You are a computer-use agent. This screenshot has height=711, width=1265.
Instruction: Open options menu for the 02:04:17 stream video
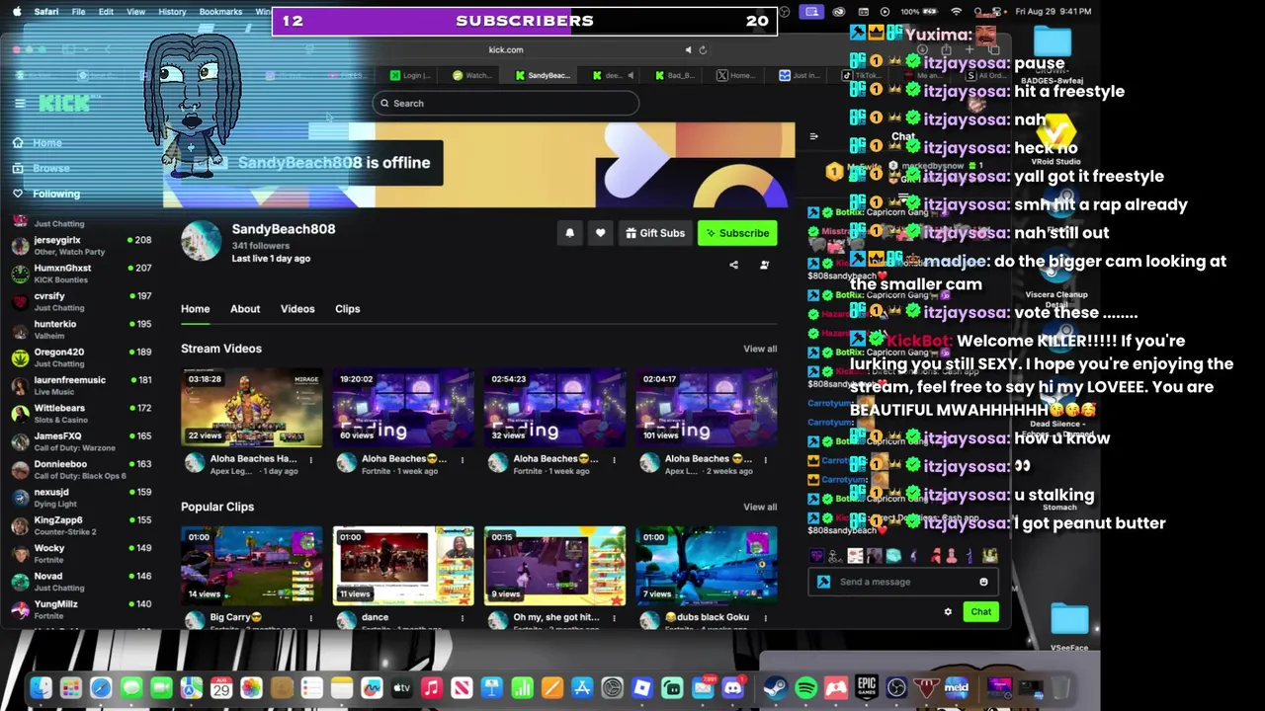click(x=765, y=459)
